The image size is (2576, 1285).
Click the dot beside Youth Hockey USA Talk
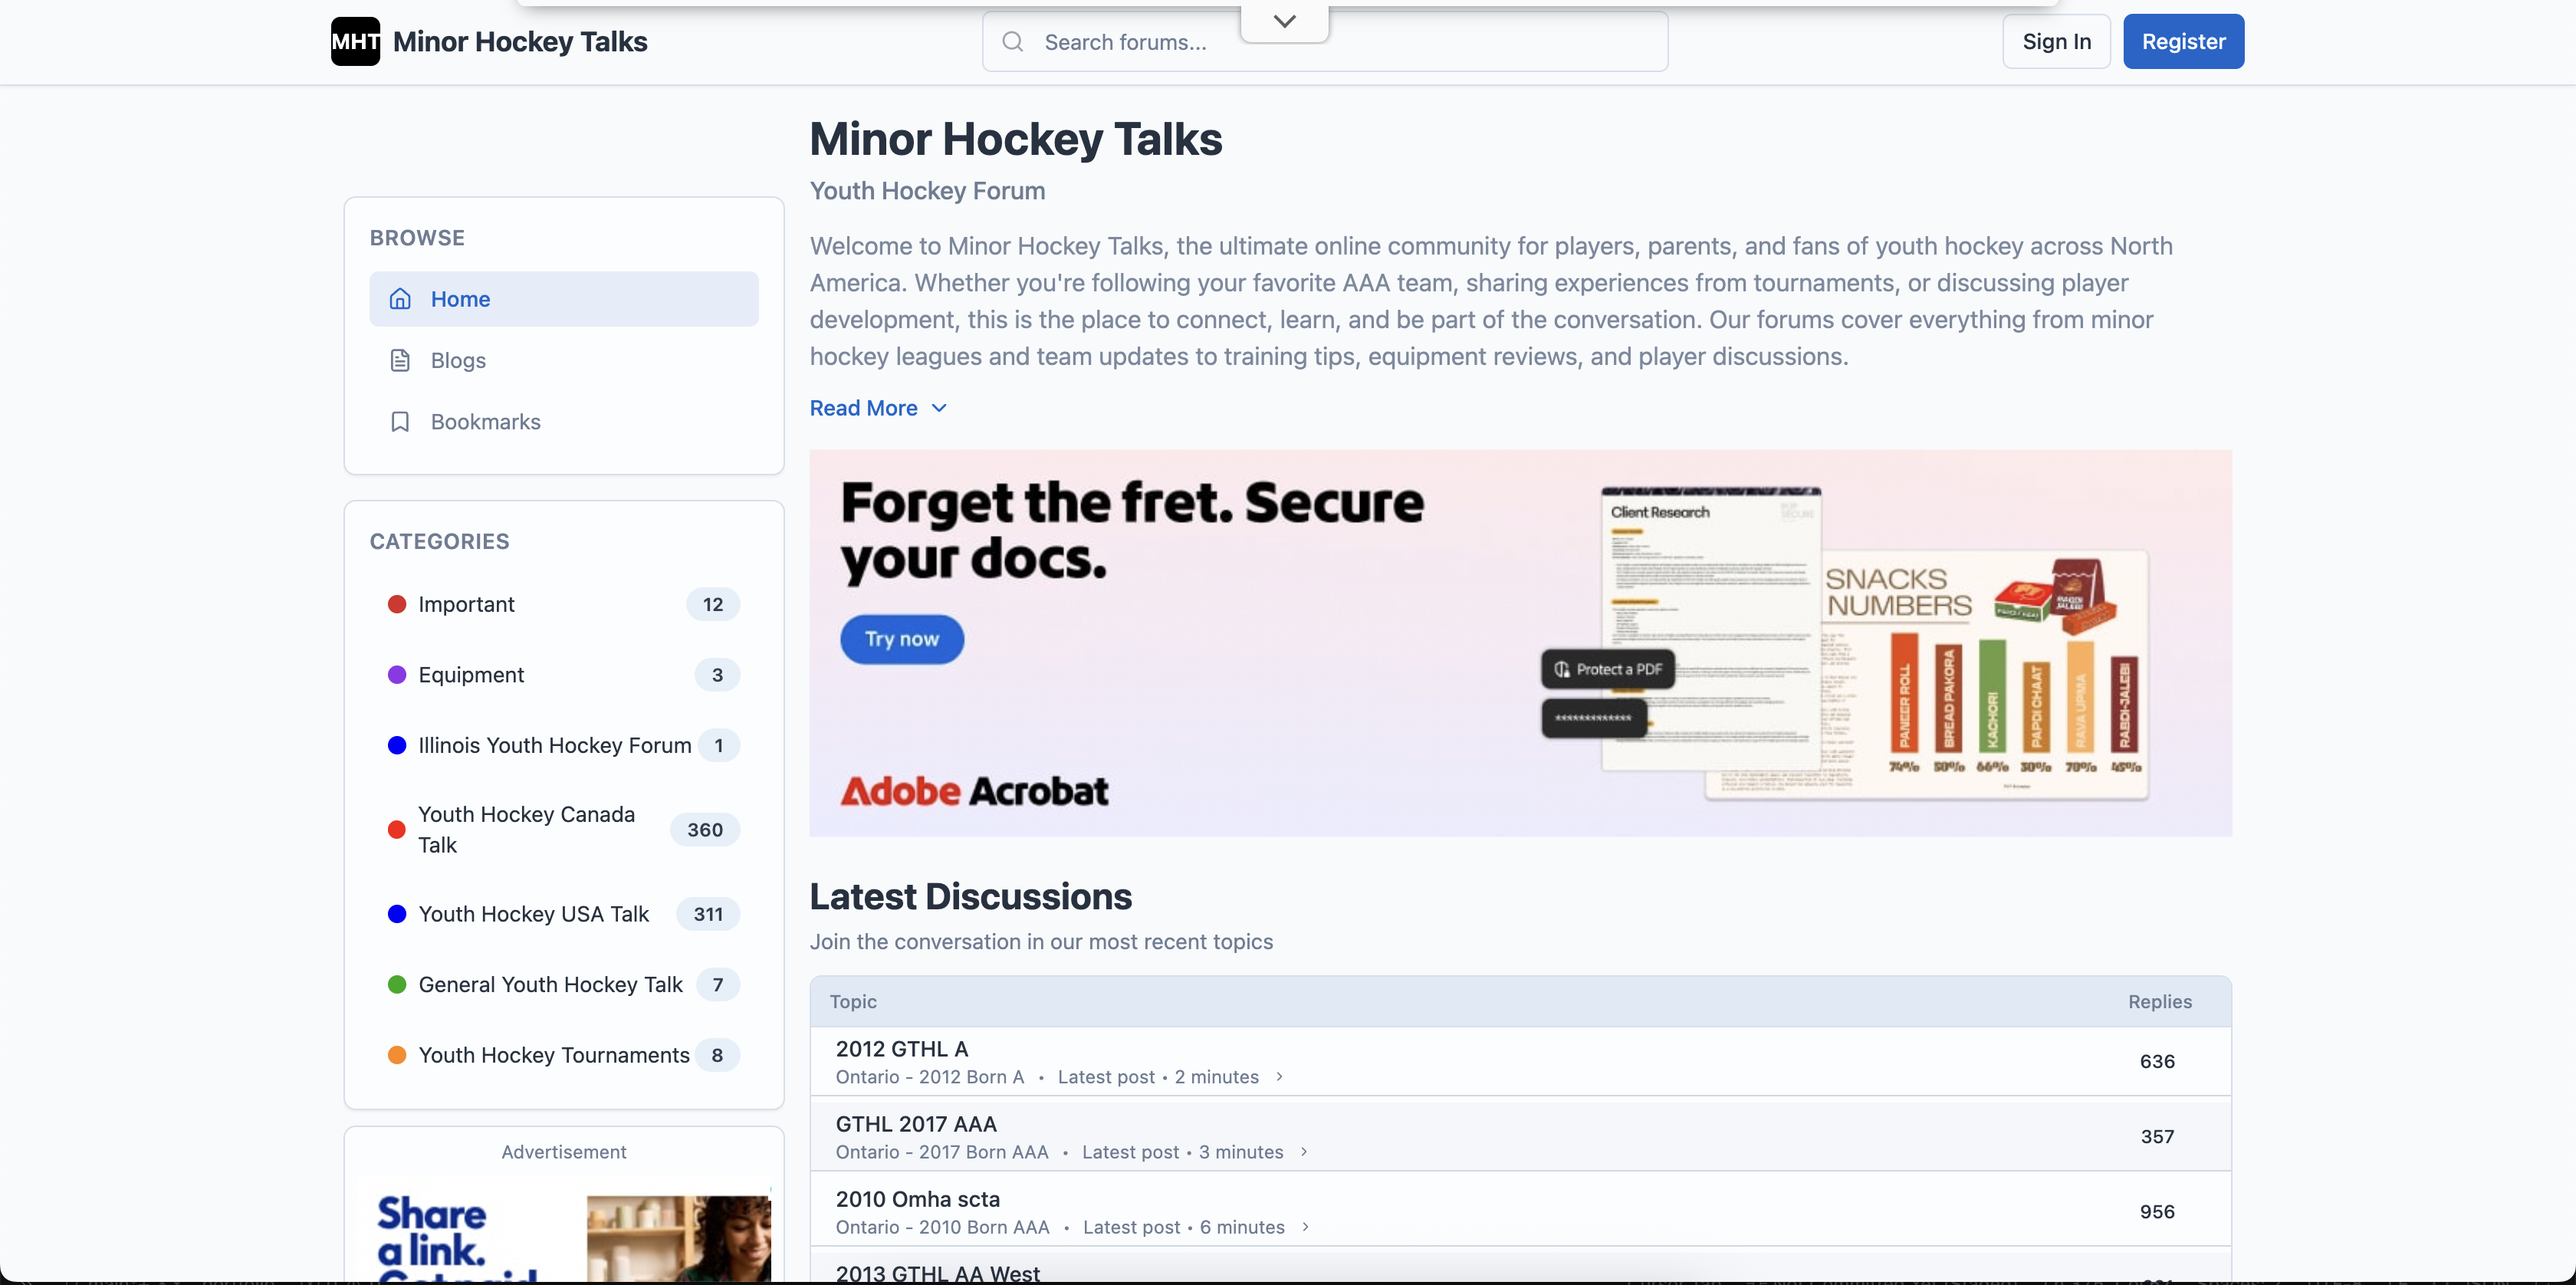[x=397, y=913]
